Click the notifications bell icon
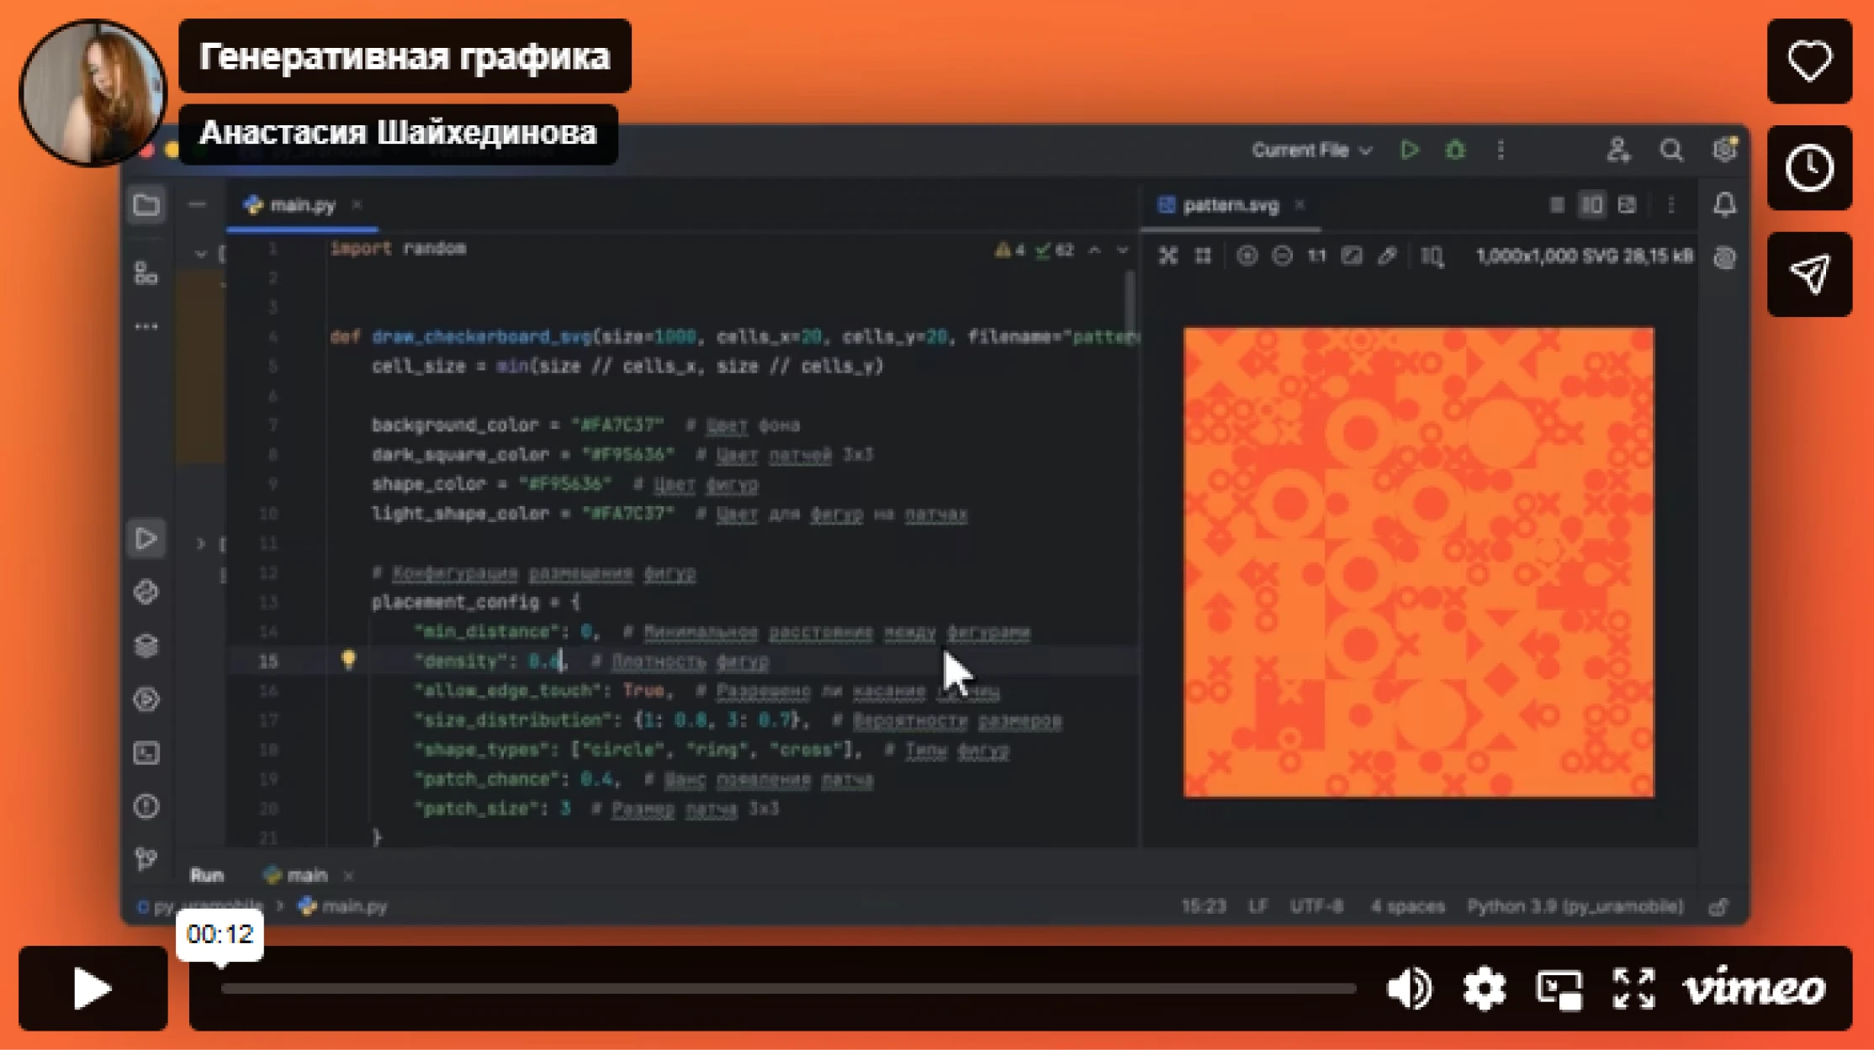This screenshot has width=1874, height=1050. tap(1724, 205)
